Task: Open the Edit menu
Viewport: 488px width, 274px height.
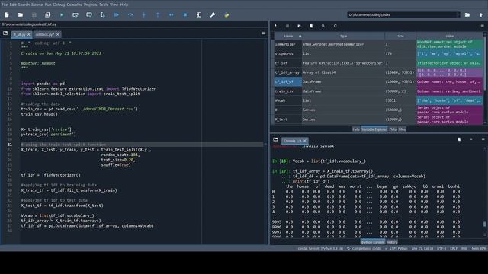Action: tap(13, 5)
